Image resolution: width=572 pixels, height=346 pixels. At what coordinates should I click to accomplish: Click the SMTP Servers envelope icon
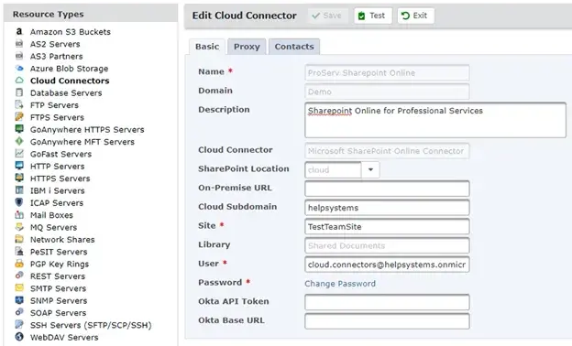pyautogui.click(x=19, y=288)
